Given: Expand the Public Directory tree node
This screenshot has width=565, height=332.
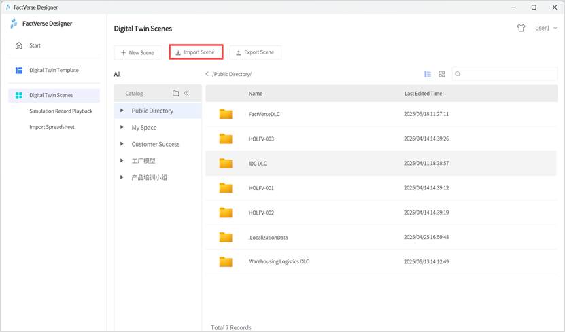Looking at the screenshot, I should [x=122, y=111].
